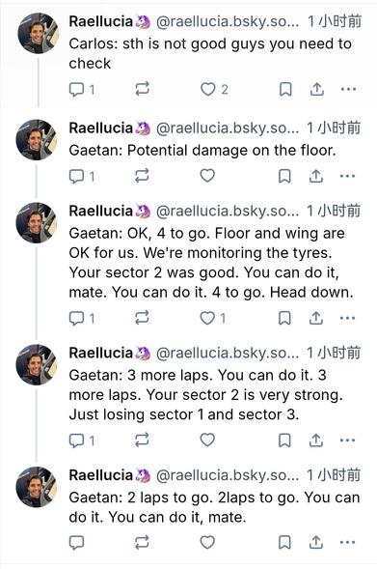Open Raellucia profile name on first post

(101, 21)
